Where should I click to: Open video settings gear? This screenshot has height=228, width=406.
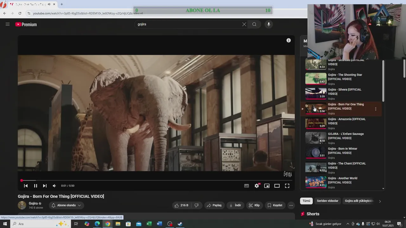pos(257,186)
